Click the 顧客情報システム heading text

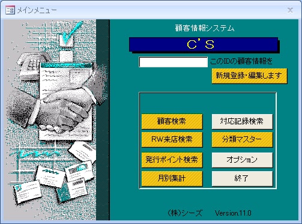(205, 28)
